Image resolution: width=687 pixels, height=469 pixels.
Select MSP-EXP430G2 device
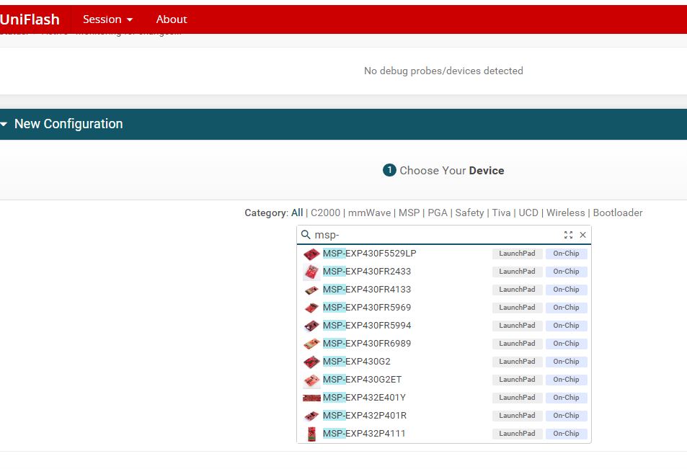coord(444,361)
